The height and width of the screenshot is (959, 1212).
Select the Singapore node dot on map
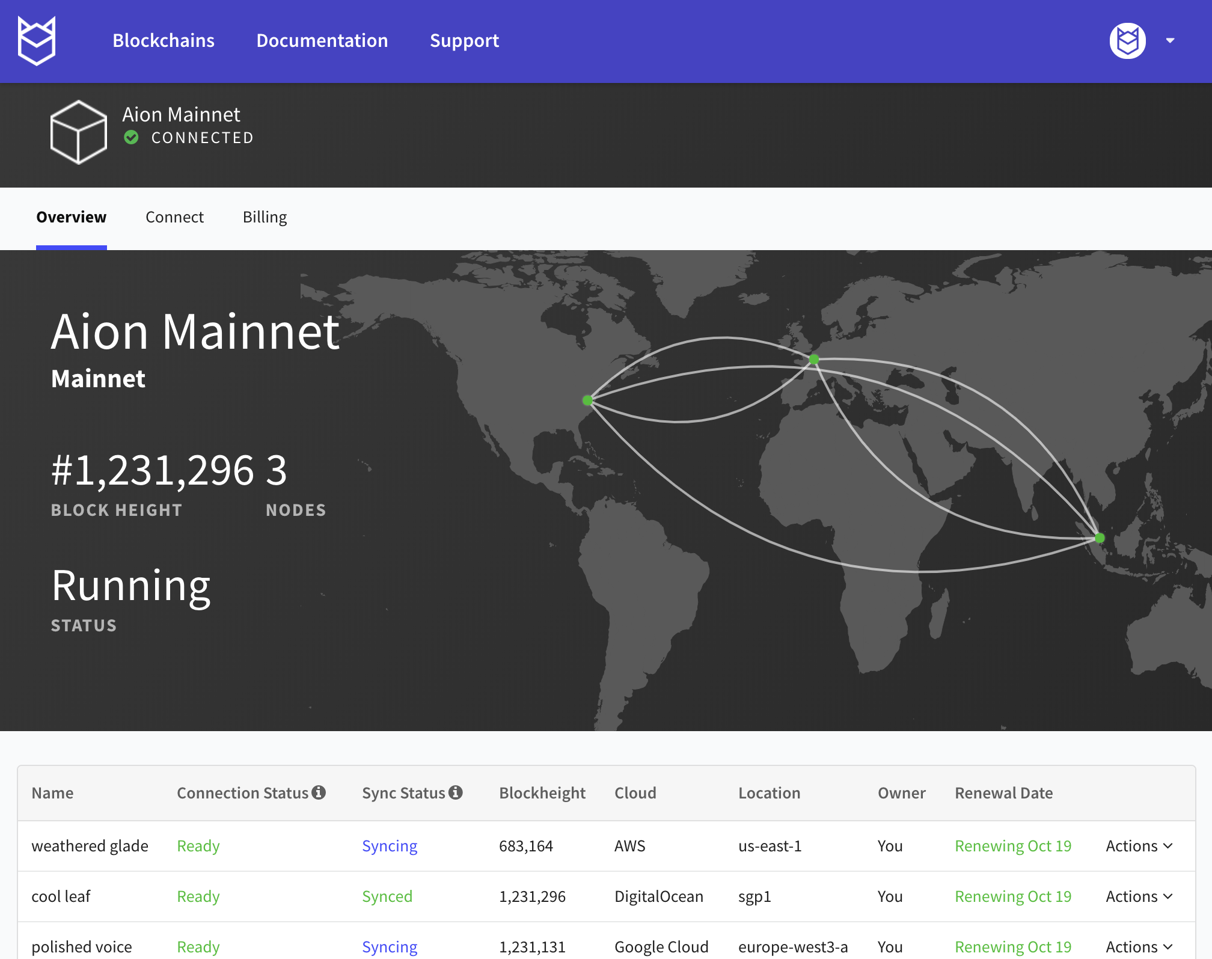click(1100, 538)
